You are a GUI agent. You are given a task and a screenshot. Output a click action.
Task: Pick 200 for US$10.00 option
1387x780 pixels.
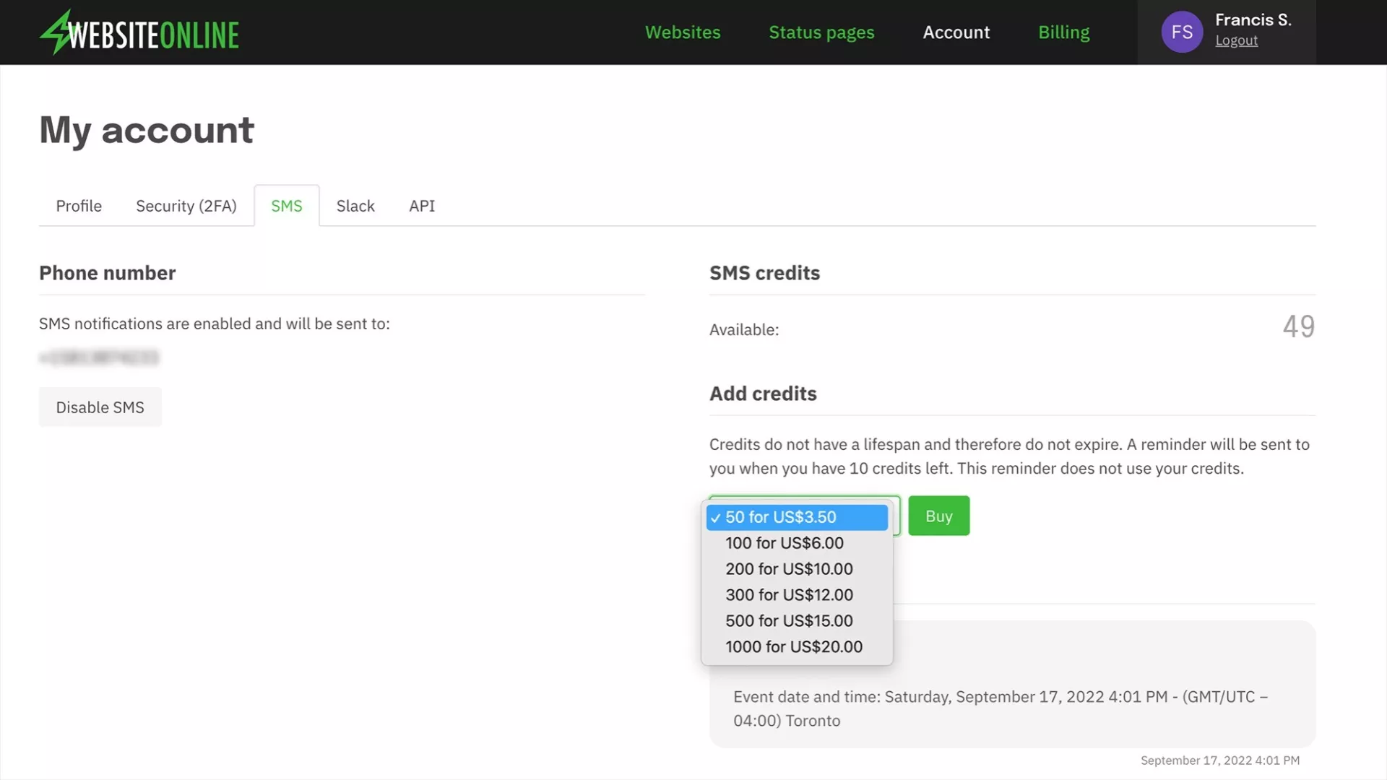tap(789, 569)
